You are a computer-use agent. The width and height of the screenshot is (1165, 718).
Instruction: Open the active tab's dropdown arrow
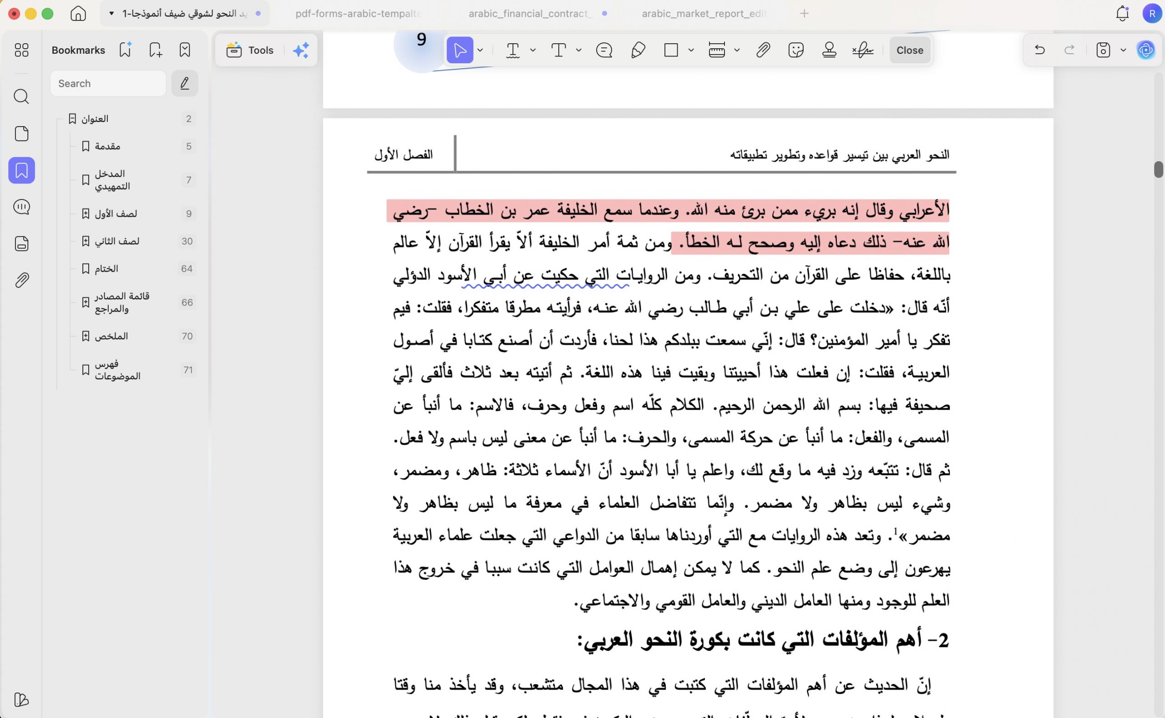[111, 13]
